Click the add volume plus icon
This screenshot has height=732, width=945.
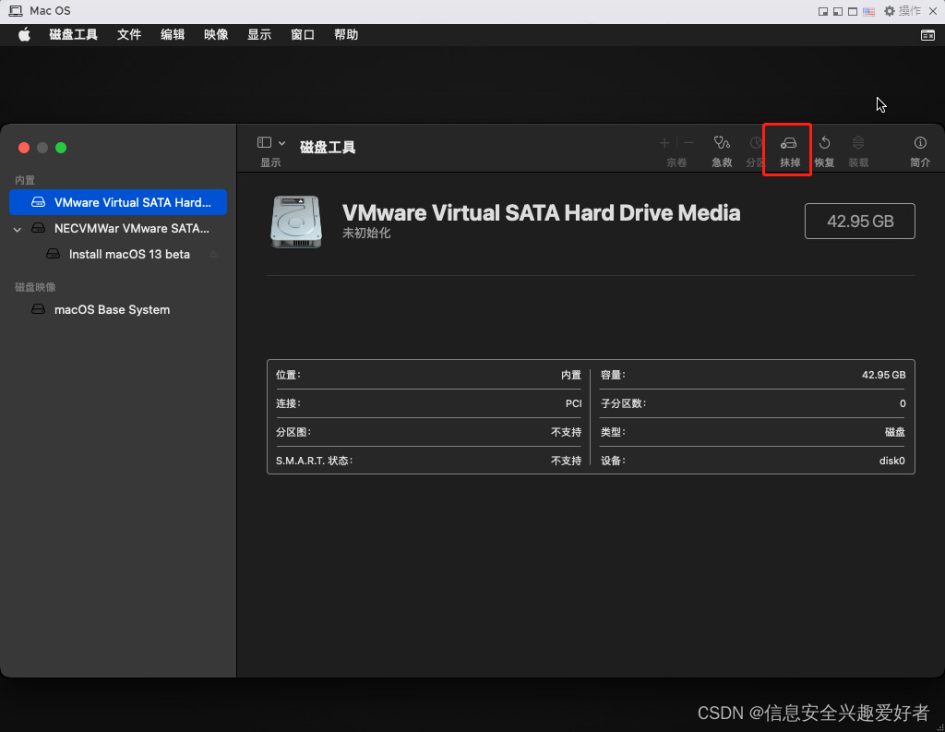[664, 143]
